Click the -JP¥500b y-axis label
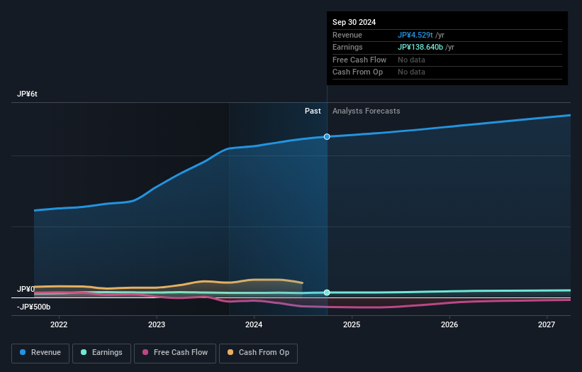 point(33,307)
